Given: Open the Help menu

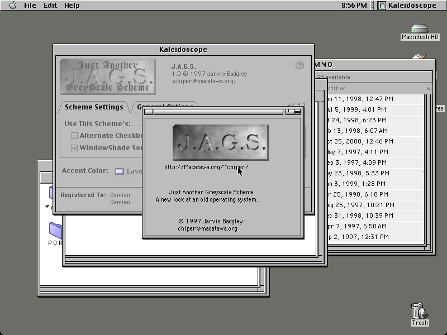Looking at the screenshot, I should click(72, 5).
